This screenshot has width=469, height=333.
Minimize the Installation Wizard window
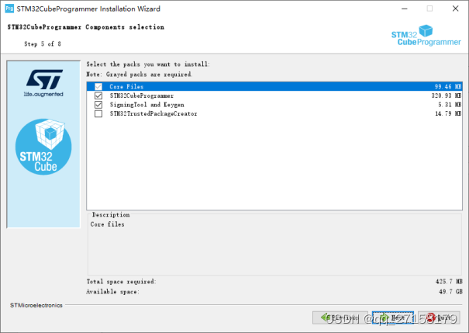point(405,9)
